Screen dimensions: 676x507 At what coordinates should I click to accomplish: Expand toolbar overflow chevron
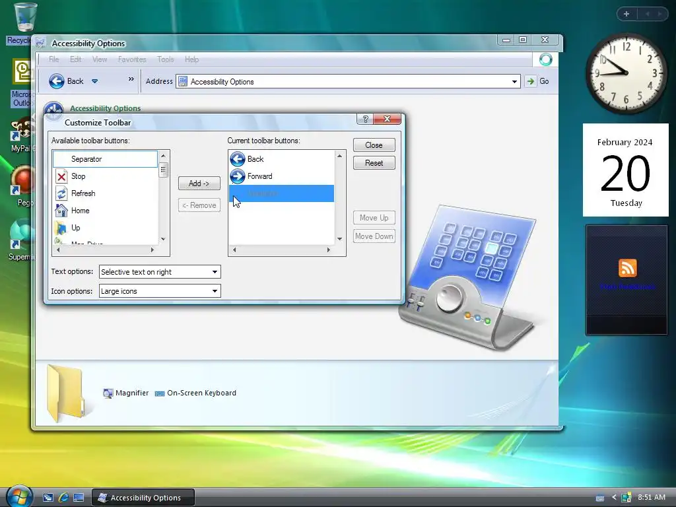[131, 79]
